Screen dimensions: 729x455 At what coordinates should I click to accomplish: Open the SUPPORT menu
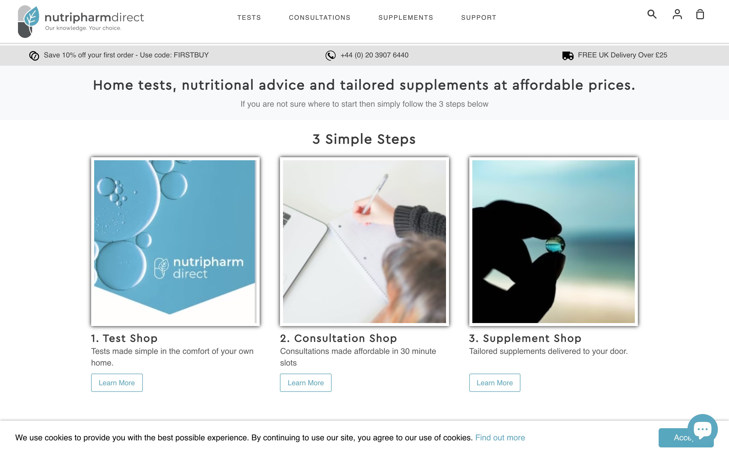(479, 17)
